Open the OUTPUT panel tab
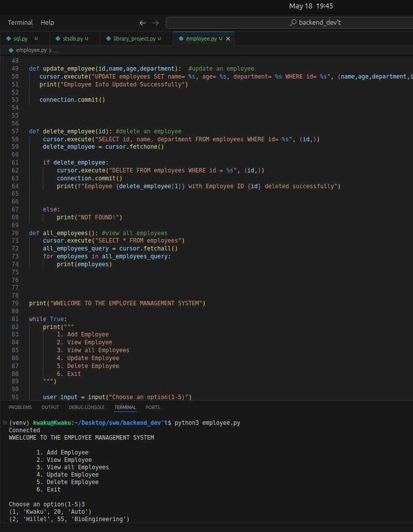The width and height of the screenshot is (413, 532). 50,407
